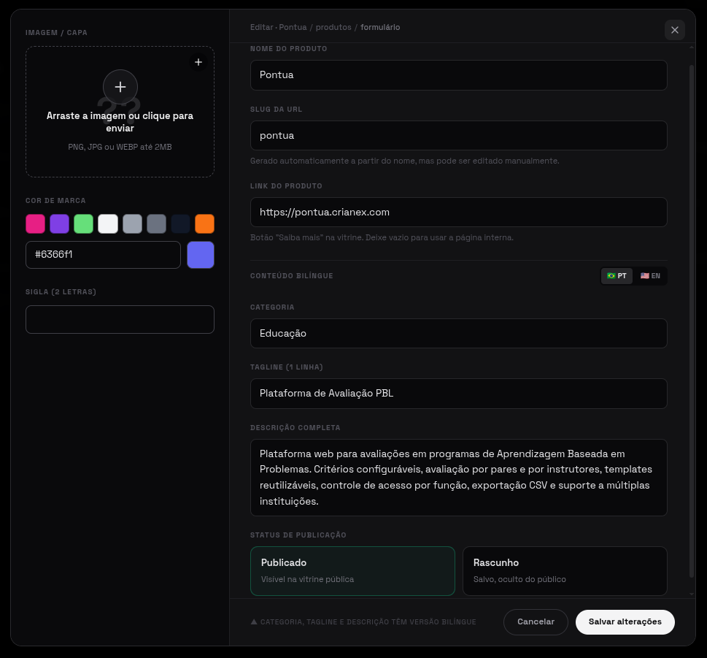707x658 pixels.
Task: Click Cancelar button
Action: pyautogui.click(x=536, y=622)
